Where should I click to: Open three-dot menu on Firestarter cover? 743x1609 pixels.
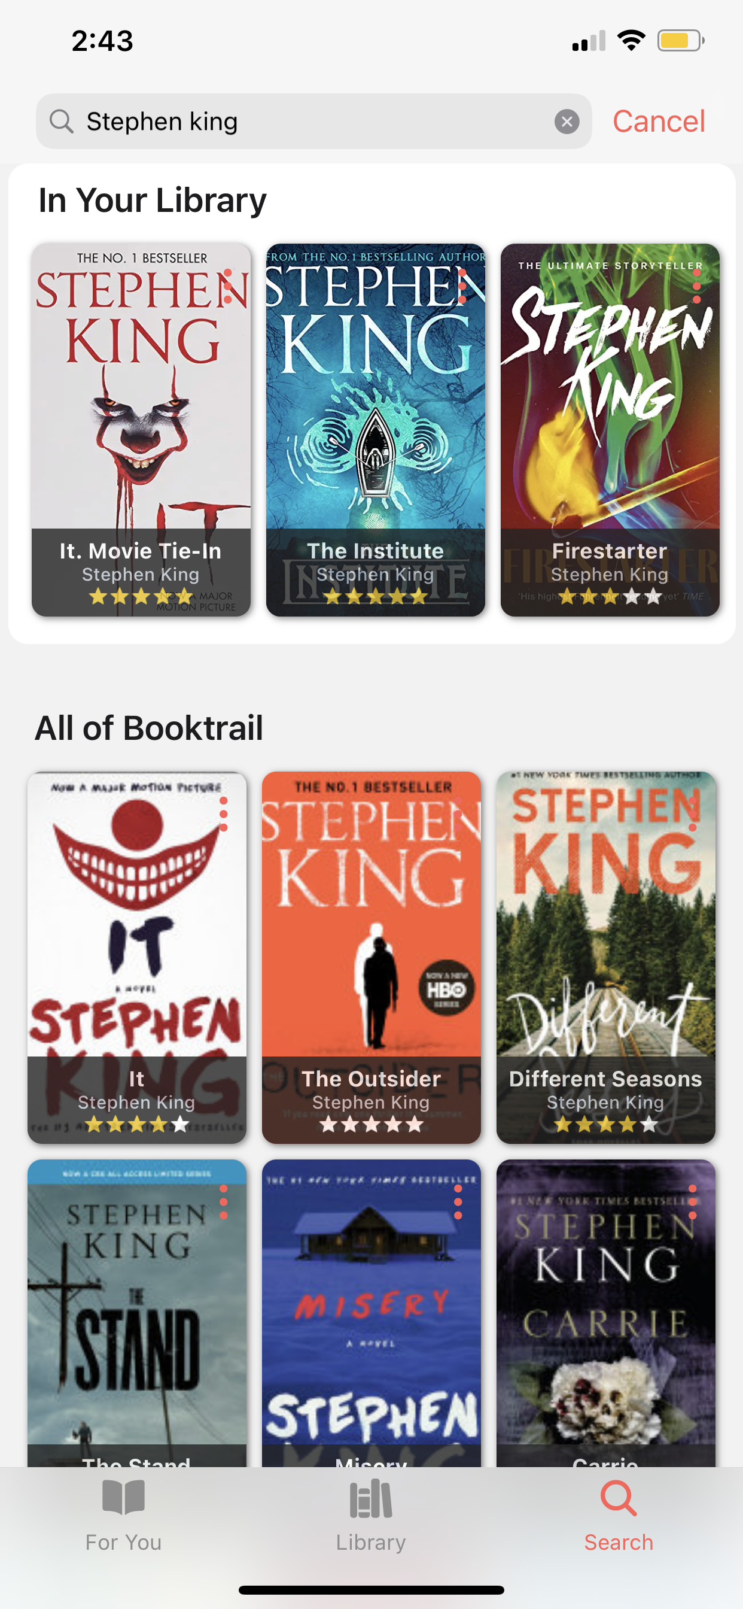(697, 286)
